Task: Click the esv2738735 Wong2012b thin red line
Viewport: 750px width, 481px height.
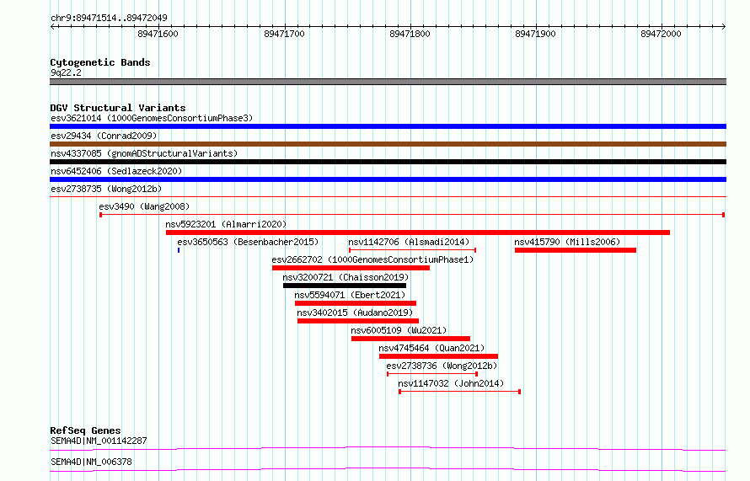Action: 388,196
